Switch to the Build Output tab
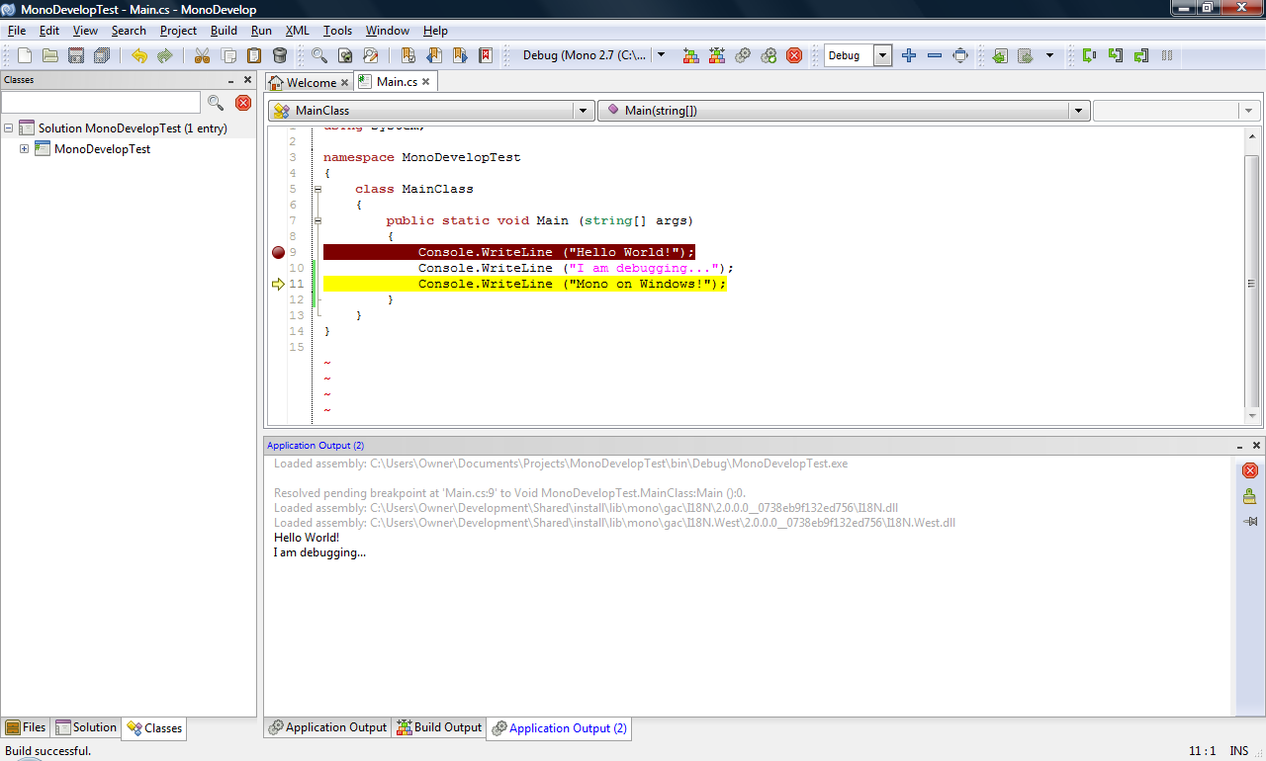The image size is (1266, 761). point(439,727)
